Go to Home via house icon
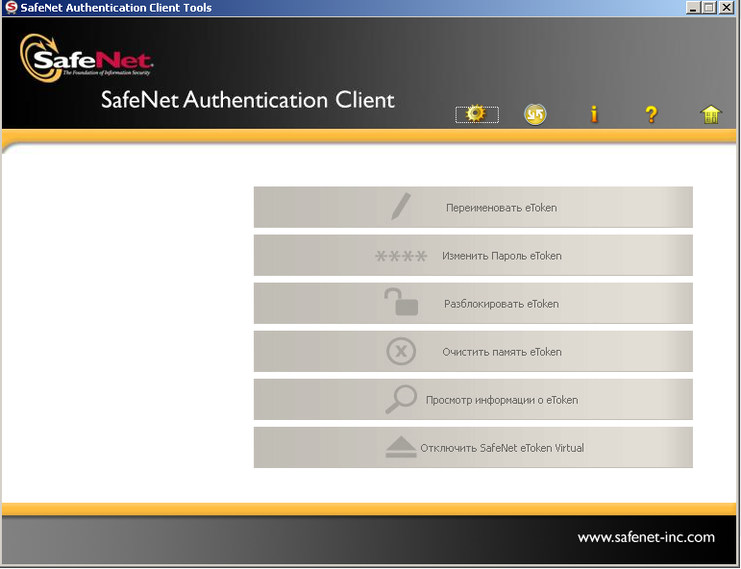This screenshot has width=741, height=569. coord(711,114)
